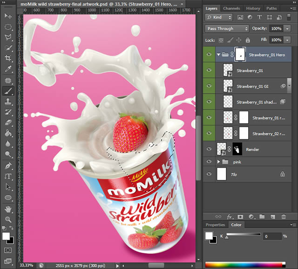Viewport: 298px width, 269px height.
Task: Select the Path Selection tool
Action: 8,187
